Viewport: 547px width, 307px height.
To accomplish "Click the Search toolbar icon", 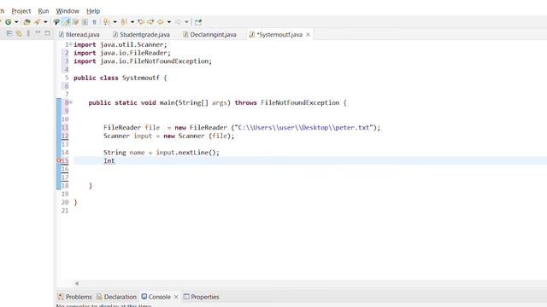I will coord(37,22).
